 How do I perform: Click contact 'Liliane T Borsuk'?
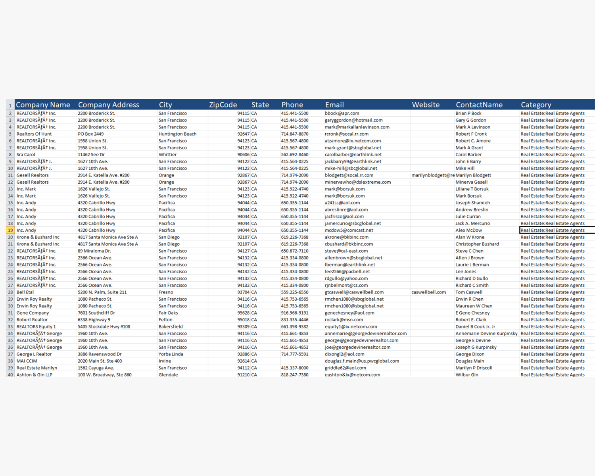(x=487, y=189)
